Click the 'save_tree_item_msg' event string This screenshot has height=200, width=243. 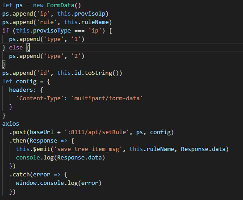pyautogui.click(x=88, y=149)
